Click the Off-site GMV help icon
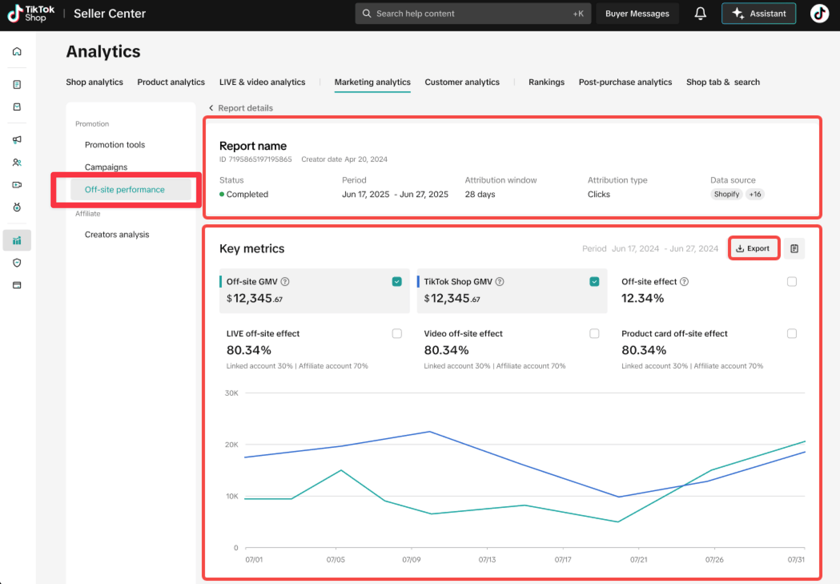 285,281
